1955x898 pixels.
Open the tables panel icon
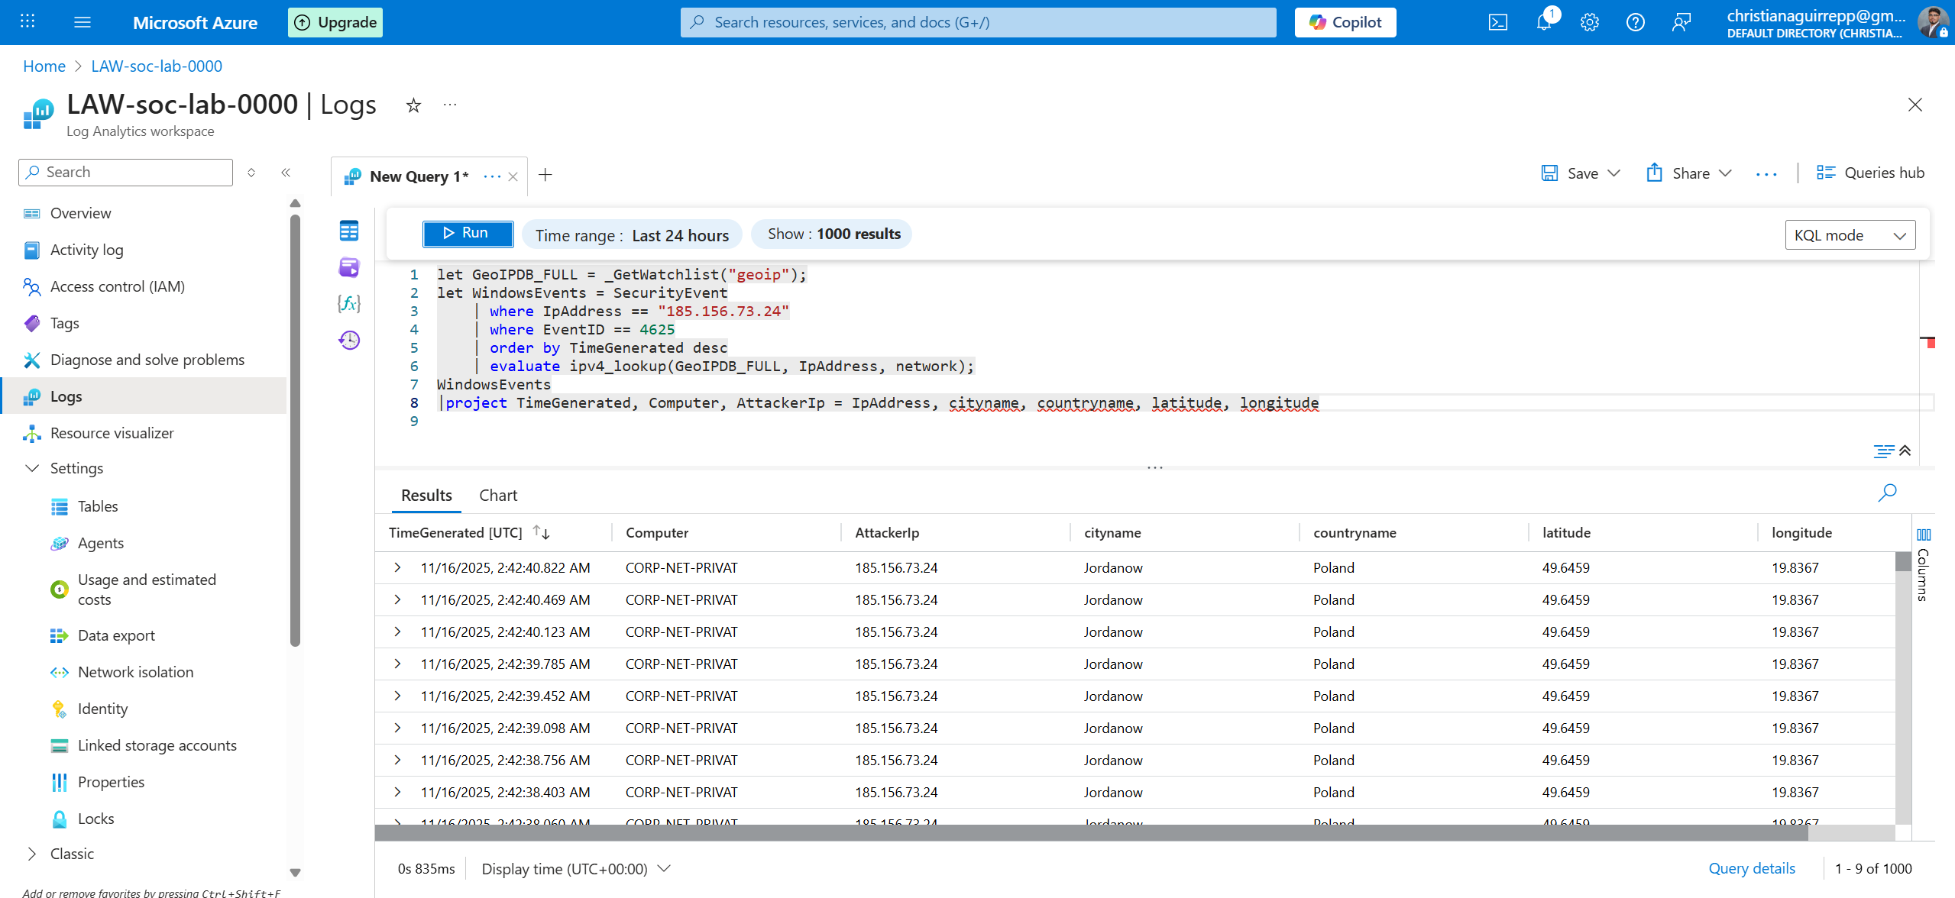pos(349,231)
